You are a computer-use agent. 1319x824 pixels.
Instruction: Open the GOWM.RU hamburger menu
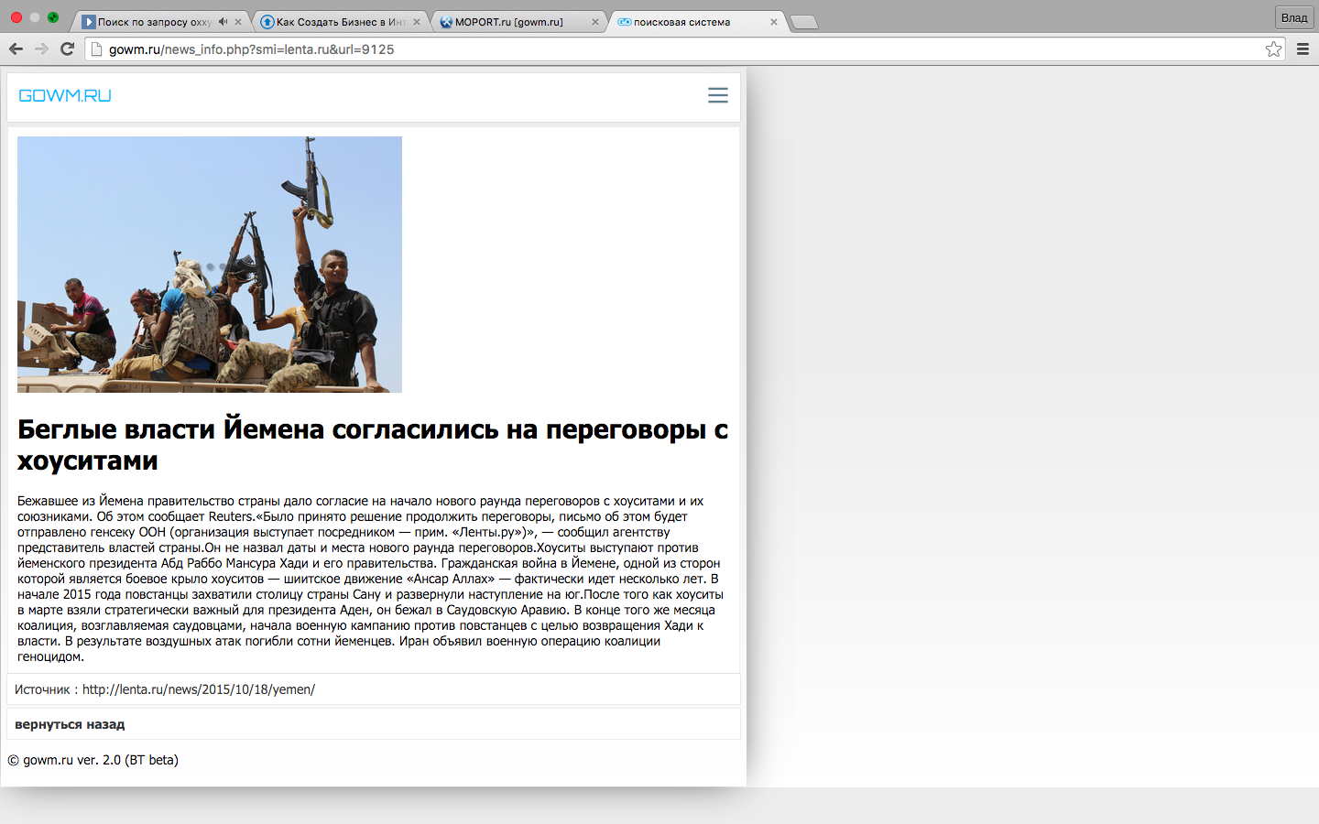point(718,95)
